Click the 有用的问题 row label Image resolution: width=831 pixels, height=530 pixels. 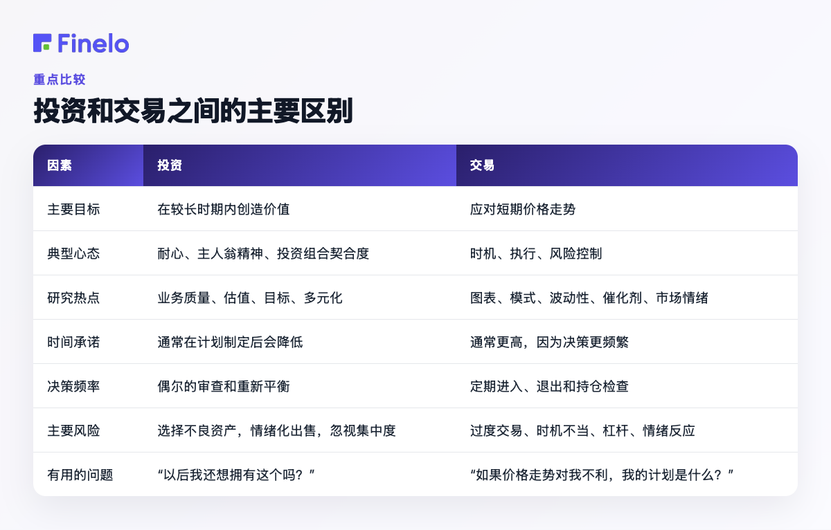coord(80,475)
